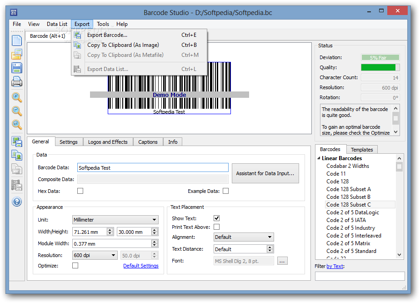Enable the Example Data checkbox
Image resolution: width=420 pixels, height=303 pixels.
tap(226, 191)
